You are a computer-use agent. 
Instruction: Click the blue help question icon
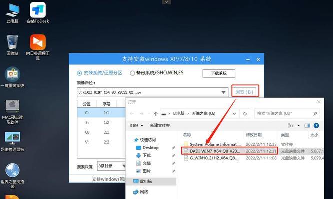pyautogui.click(x=316, y=125)
